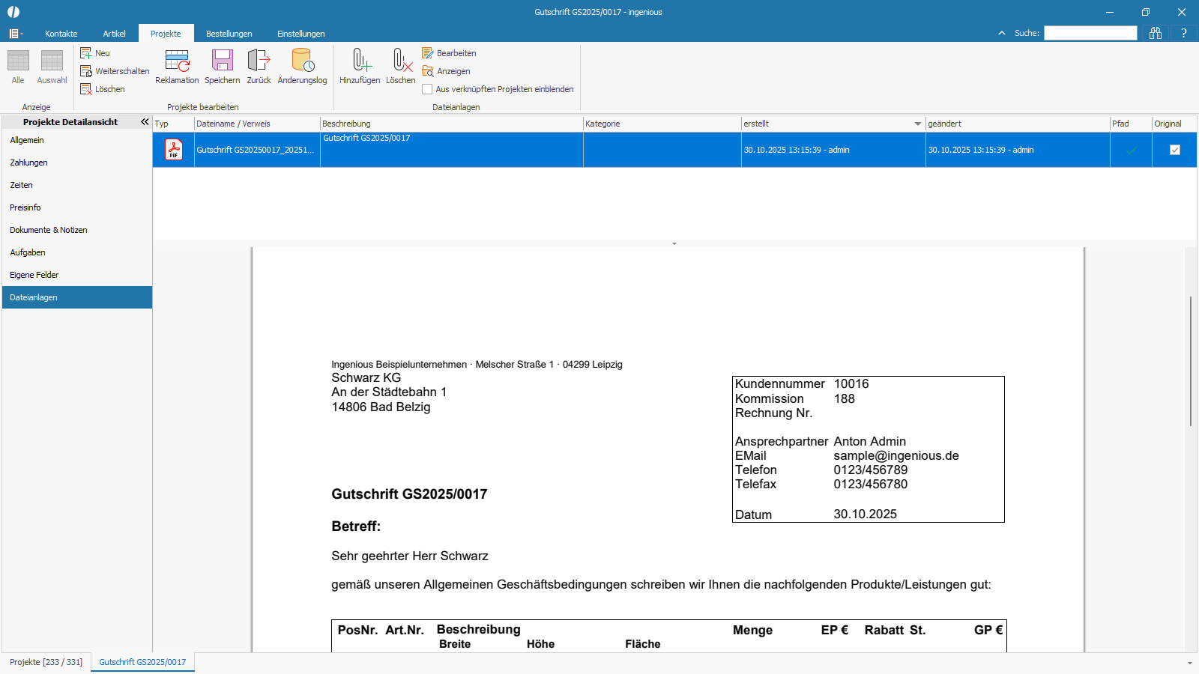Save the project with the Speichern icon
1199x674 pixels.
(x=223, y=61)
